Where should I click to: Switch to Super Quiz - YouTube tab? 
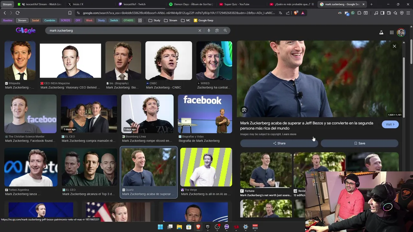click(x=242, y=4)
